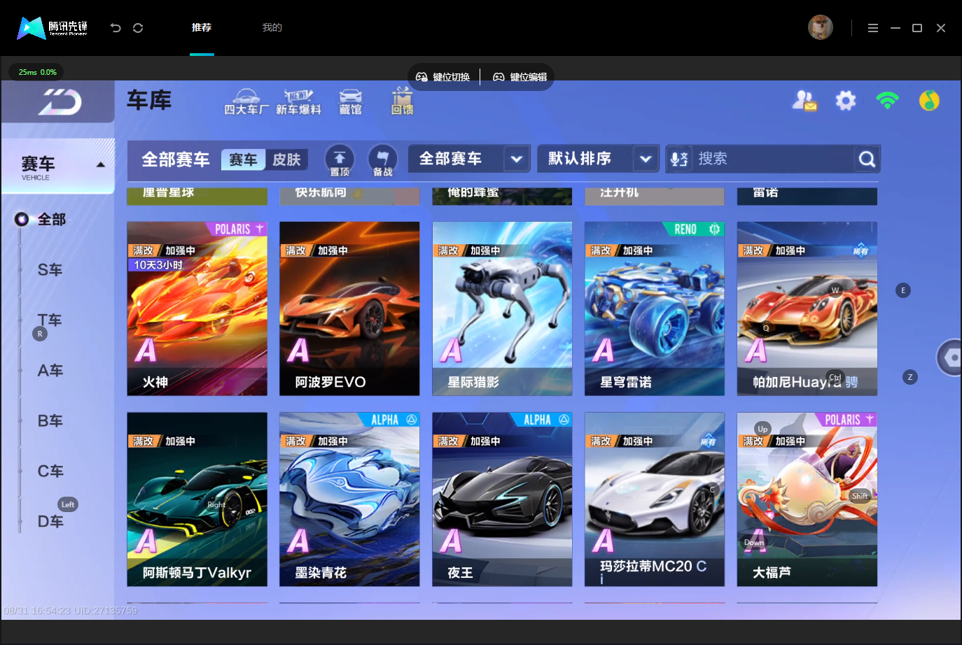The height and width of the screenshot is (645, 962).
Task: Expand the 默认排序 sort dropdown
Action: tap(598, 159)
